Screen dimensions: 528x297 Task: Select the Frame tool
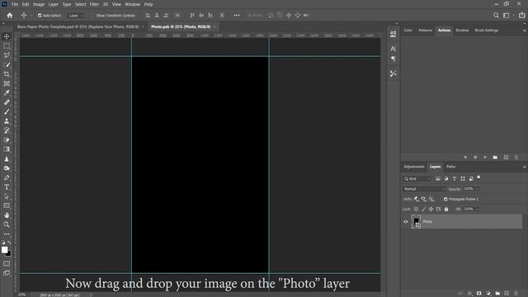pyautogui.click(x=7, y=83)
